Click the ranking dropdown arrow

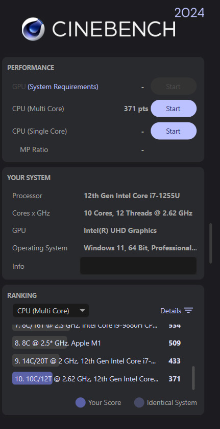pos(82,311)
